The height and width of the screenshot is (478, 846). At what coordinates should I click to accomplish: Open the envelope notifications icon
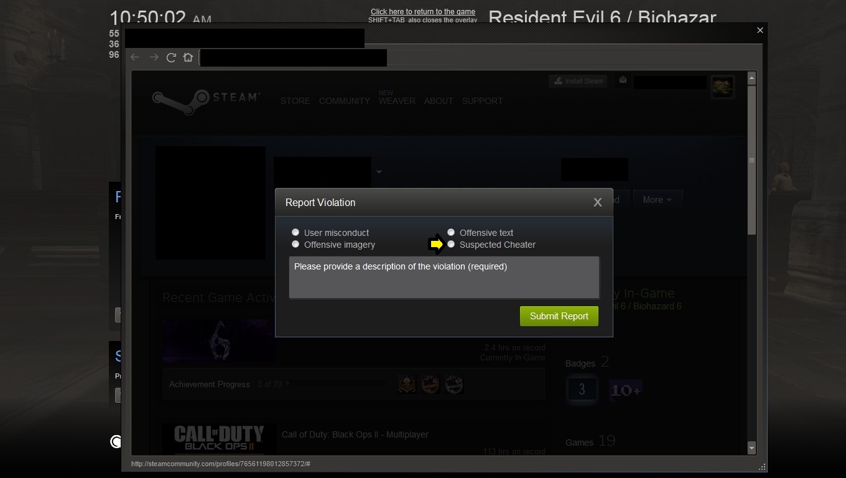[x=623, y=80]
